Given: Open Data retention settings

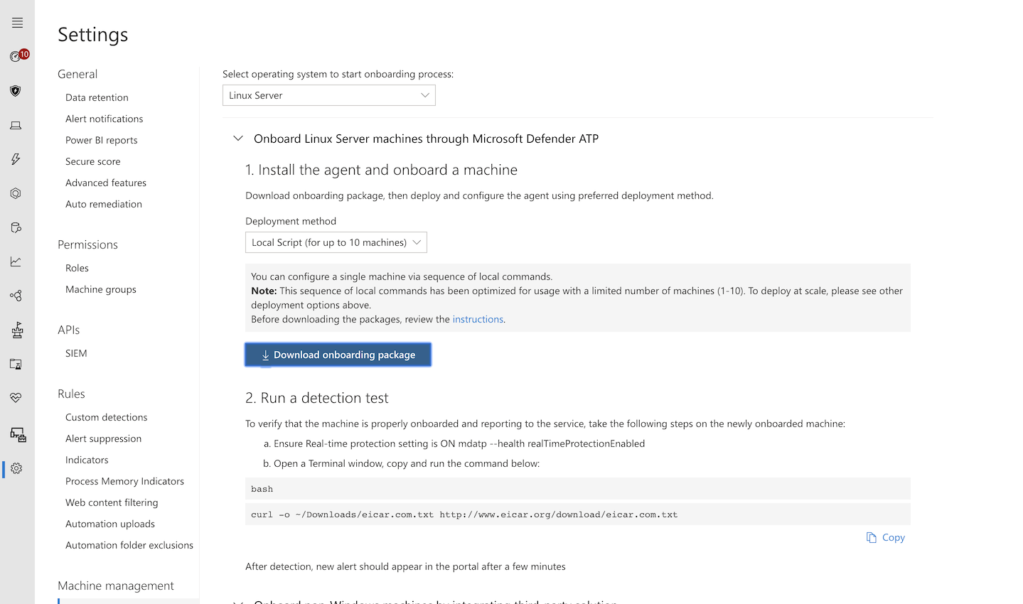Looking at the screenshot, I should (x=97, y=97).
